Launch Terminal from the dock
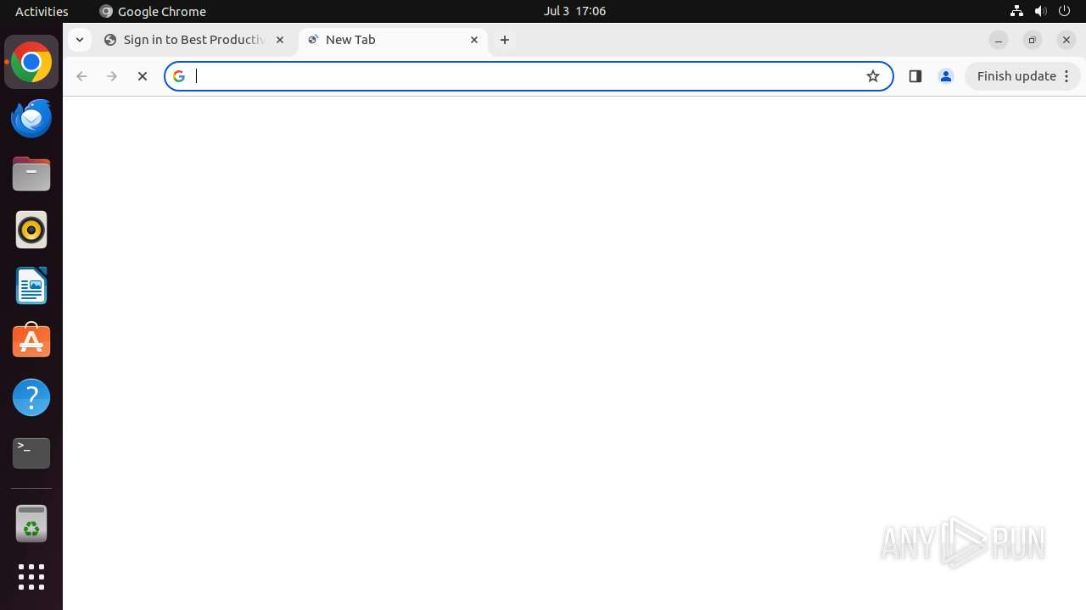 31,453
